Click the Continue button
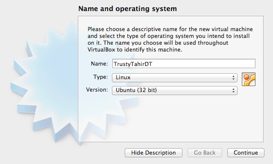Image resolution: width=273 pixels, height=164 pixels. 246,153
